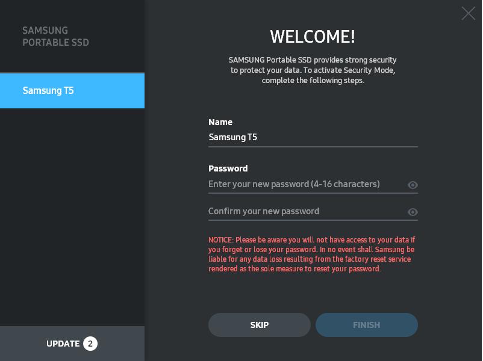The height and width of the screenshot is (361, 483).
Task: Focus the confirm new password field
Action: click(307, 211)
